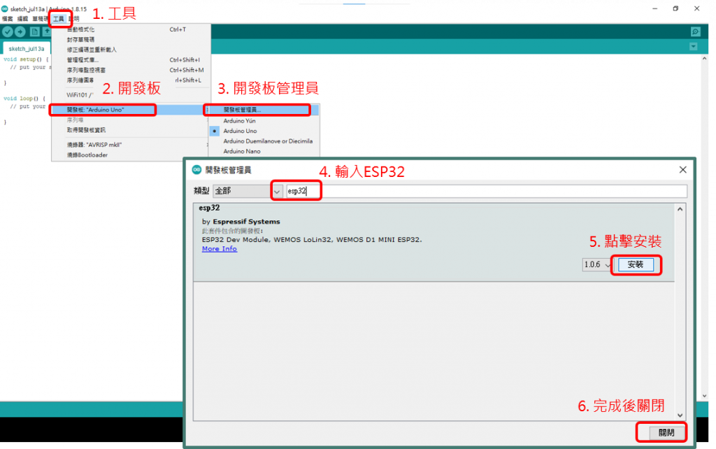Click the void setup() code line
This screenshot has height=449, width=716.
(26, 59)
